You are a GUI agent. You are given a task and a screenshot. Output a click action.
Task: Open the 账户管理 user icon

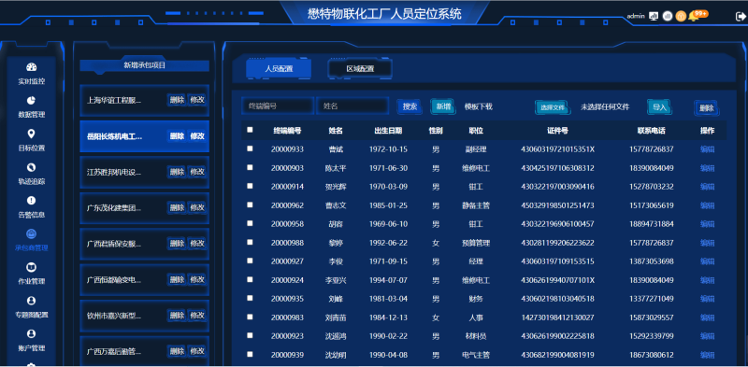click(32, 334)
